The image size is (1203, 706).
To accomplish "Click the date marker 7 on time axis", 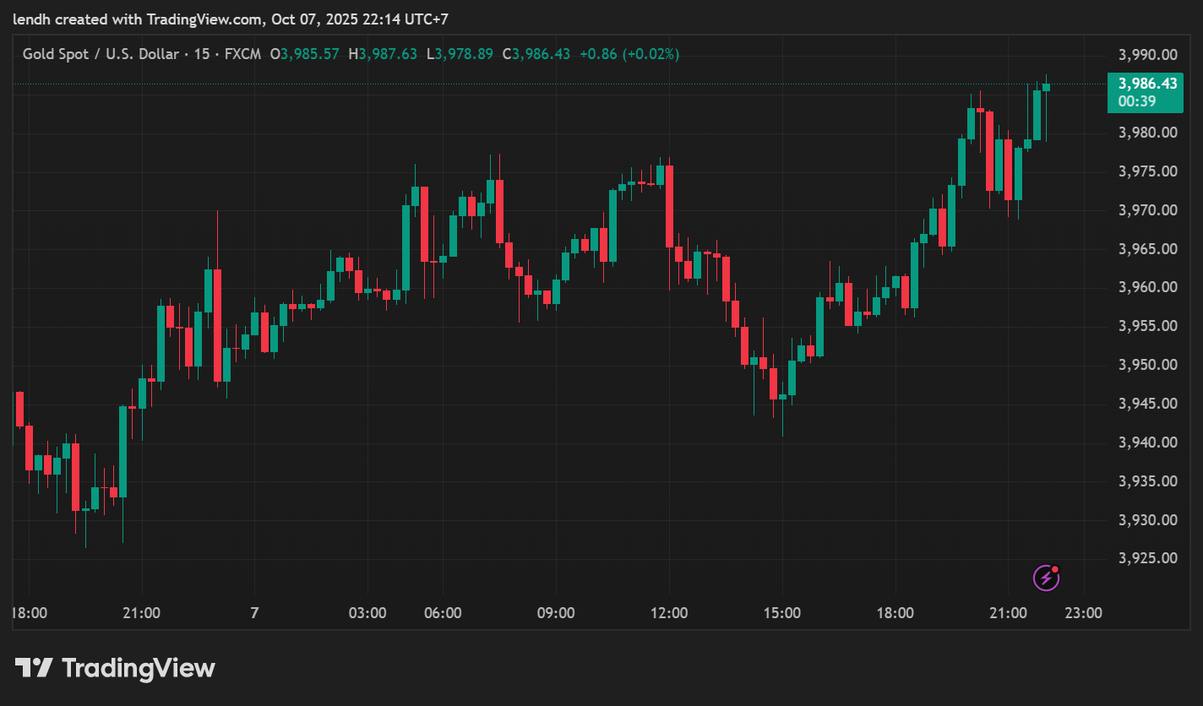I will (254, 613).
